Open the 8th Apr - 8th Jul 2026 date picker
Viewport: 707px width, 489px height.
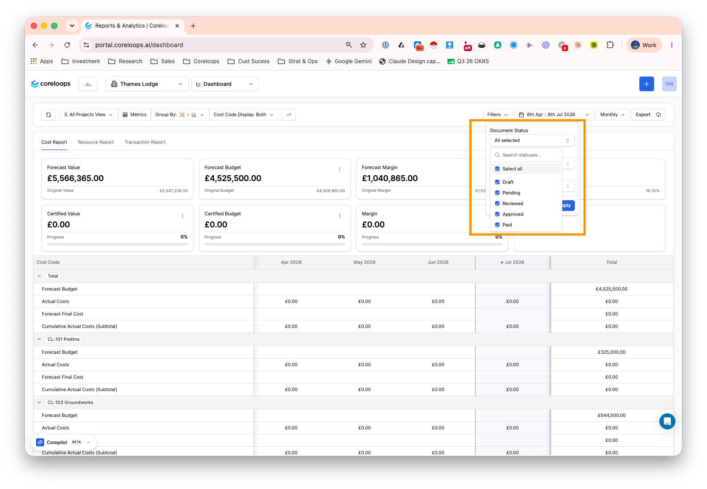click(x=554, y=115)
